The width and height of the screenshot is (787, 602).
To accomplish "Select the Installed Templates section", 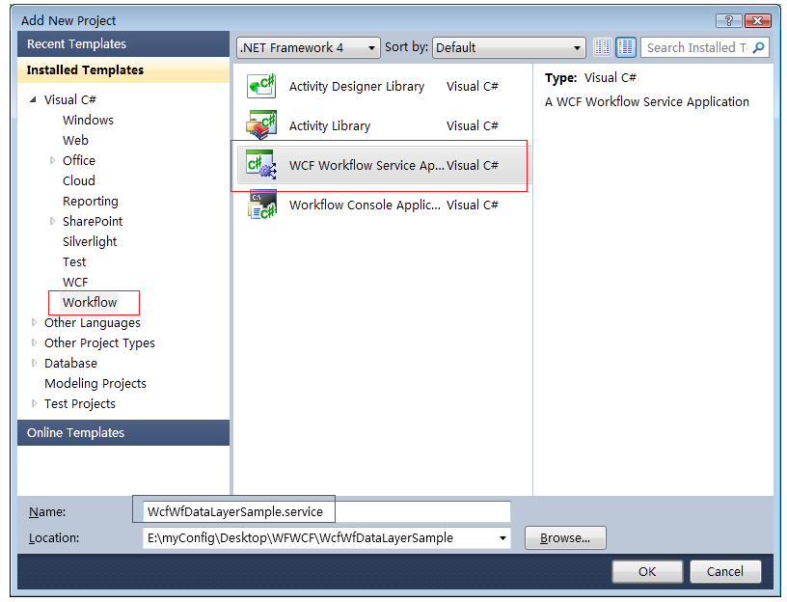I will click(x=123, y=69).
